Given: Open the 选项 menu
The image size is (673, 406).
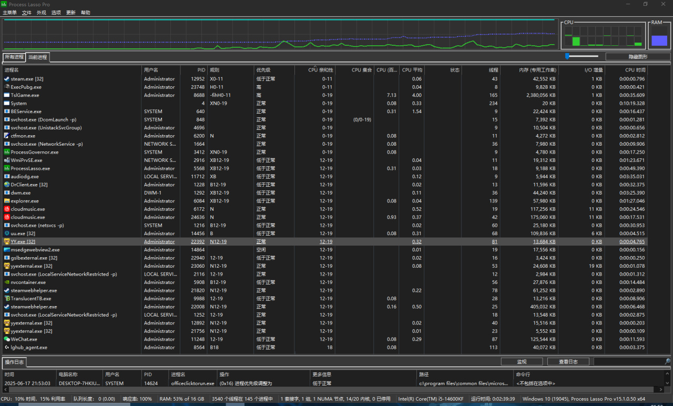Looking at the screenshot, I should 56,13.
